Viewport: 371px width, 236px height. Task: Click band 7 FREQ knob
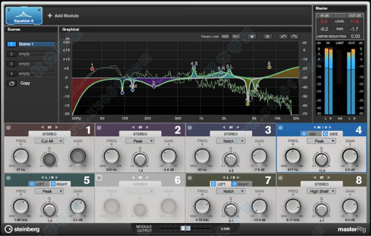pyautogui.click(x=202, y=206)
